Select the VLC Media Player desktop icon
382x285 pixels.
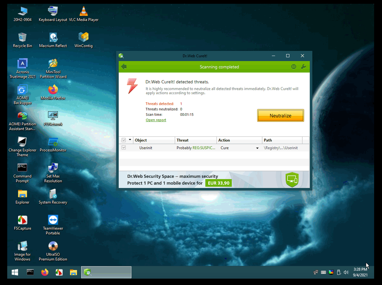tap(83, 14)
